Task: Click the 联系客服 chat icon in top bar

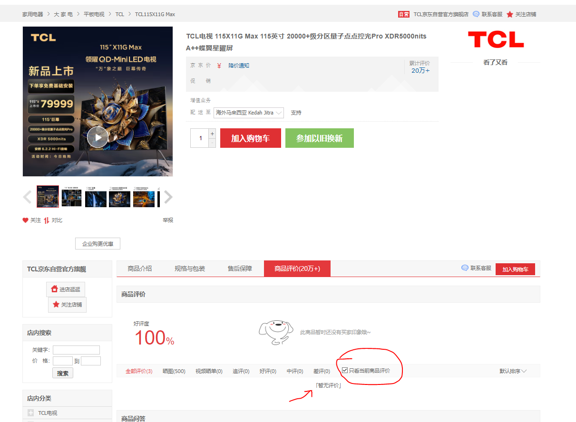Action: tap(476, 14)
